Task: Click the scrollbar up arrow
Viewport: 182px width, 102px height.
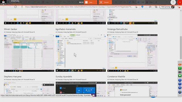Action: pos(181,11)
